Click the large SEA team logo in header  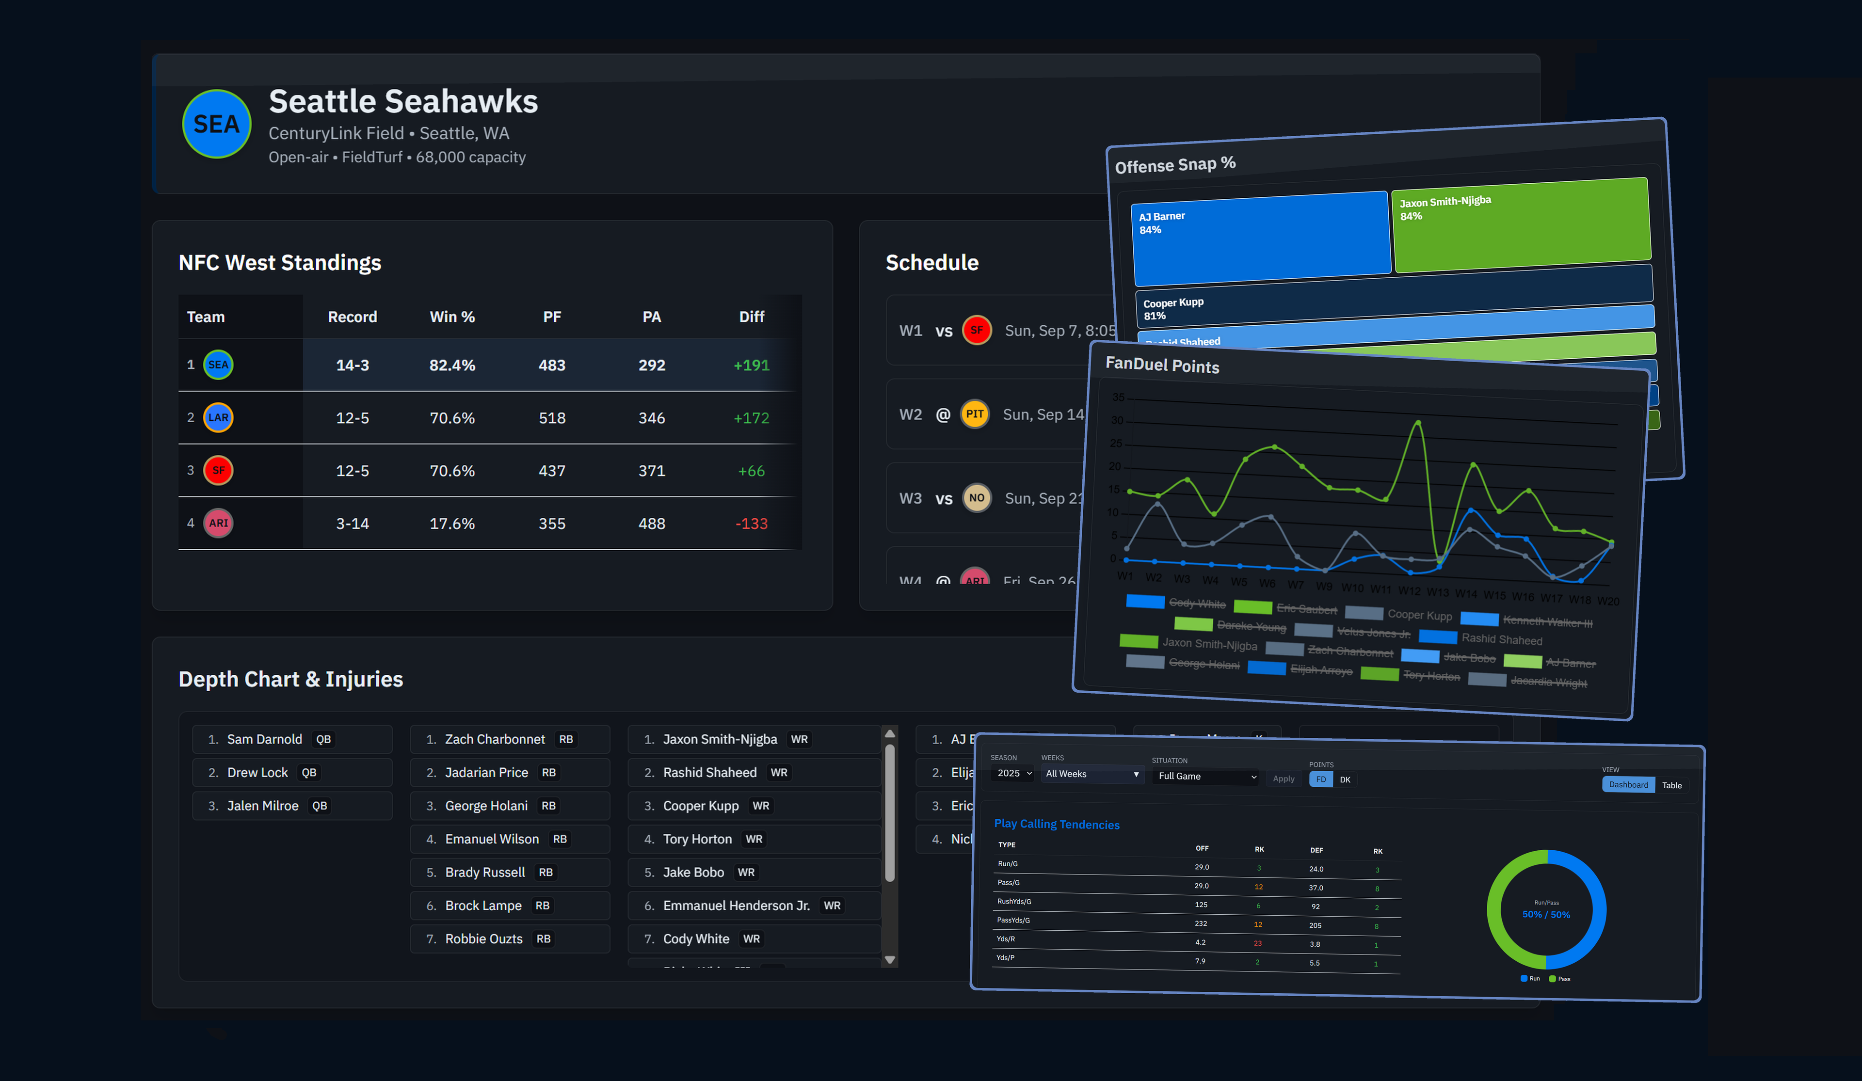(216, 124)
